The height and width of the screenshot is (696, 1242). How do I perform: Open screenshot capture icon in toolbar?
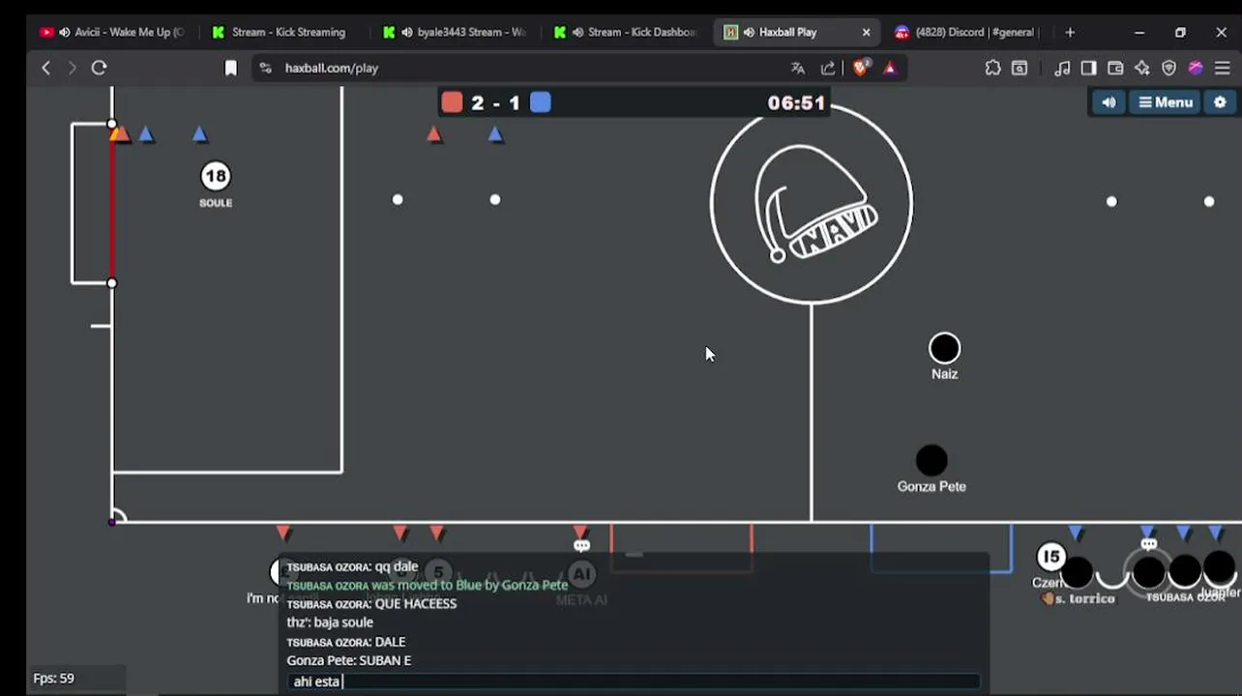pos(1020,68)
